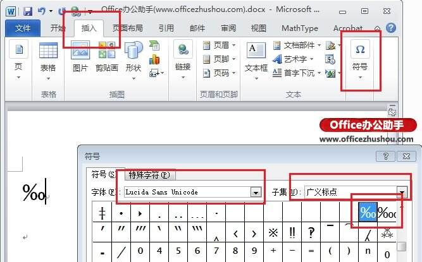Insert a SmartArt graphic

tap(154, 45)
